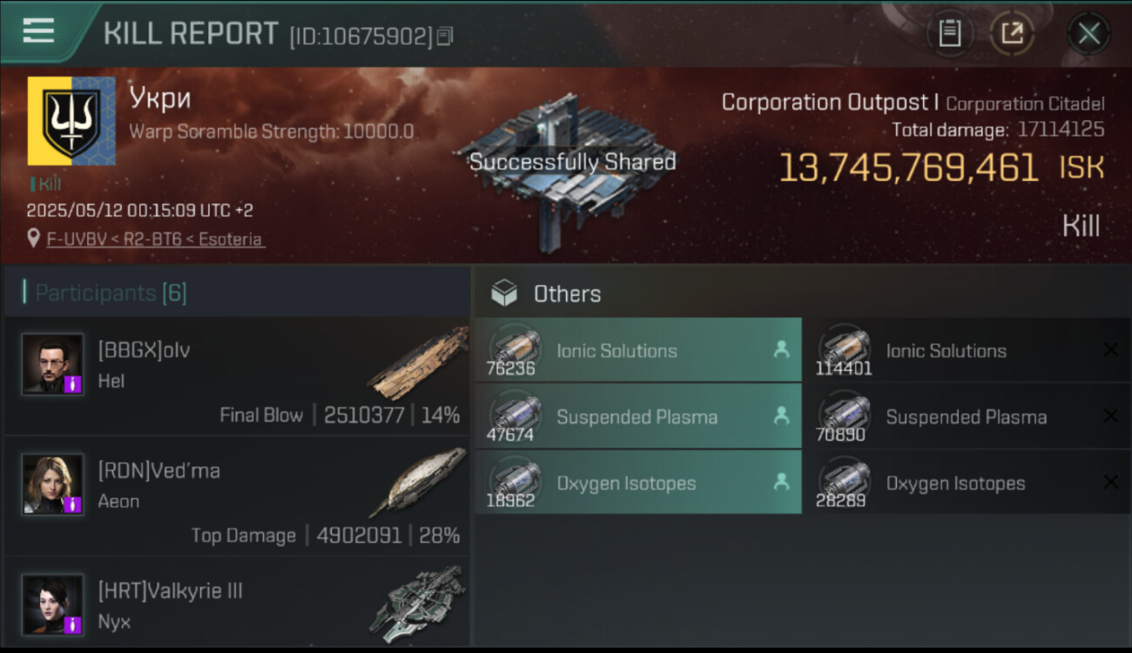Select the Participants tab header
Screen dimensions: 1132x653
(x=111, y=293)
